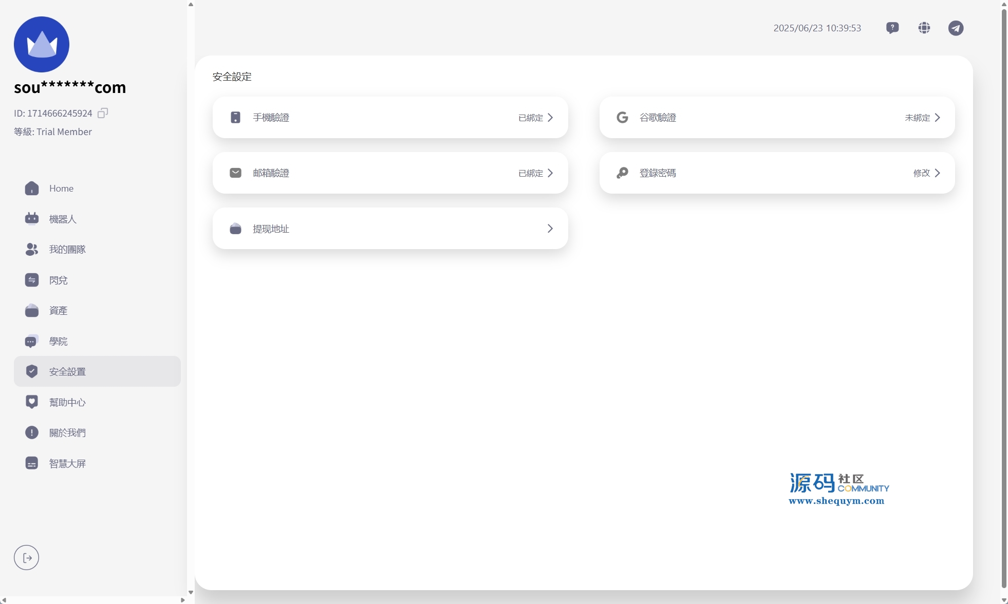Viewport: 1008px width, 604px height.
Task: Click the Google G icon
Action: 622,118
